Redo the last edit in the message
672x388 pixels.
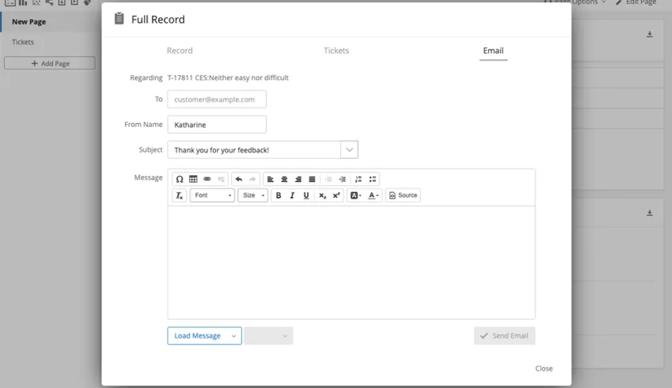(253, 180)
